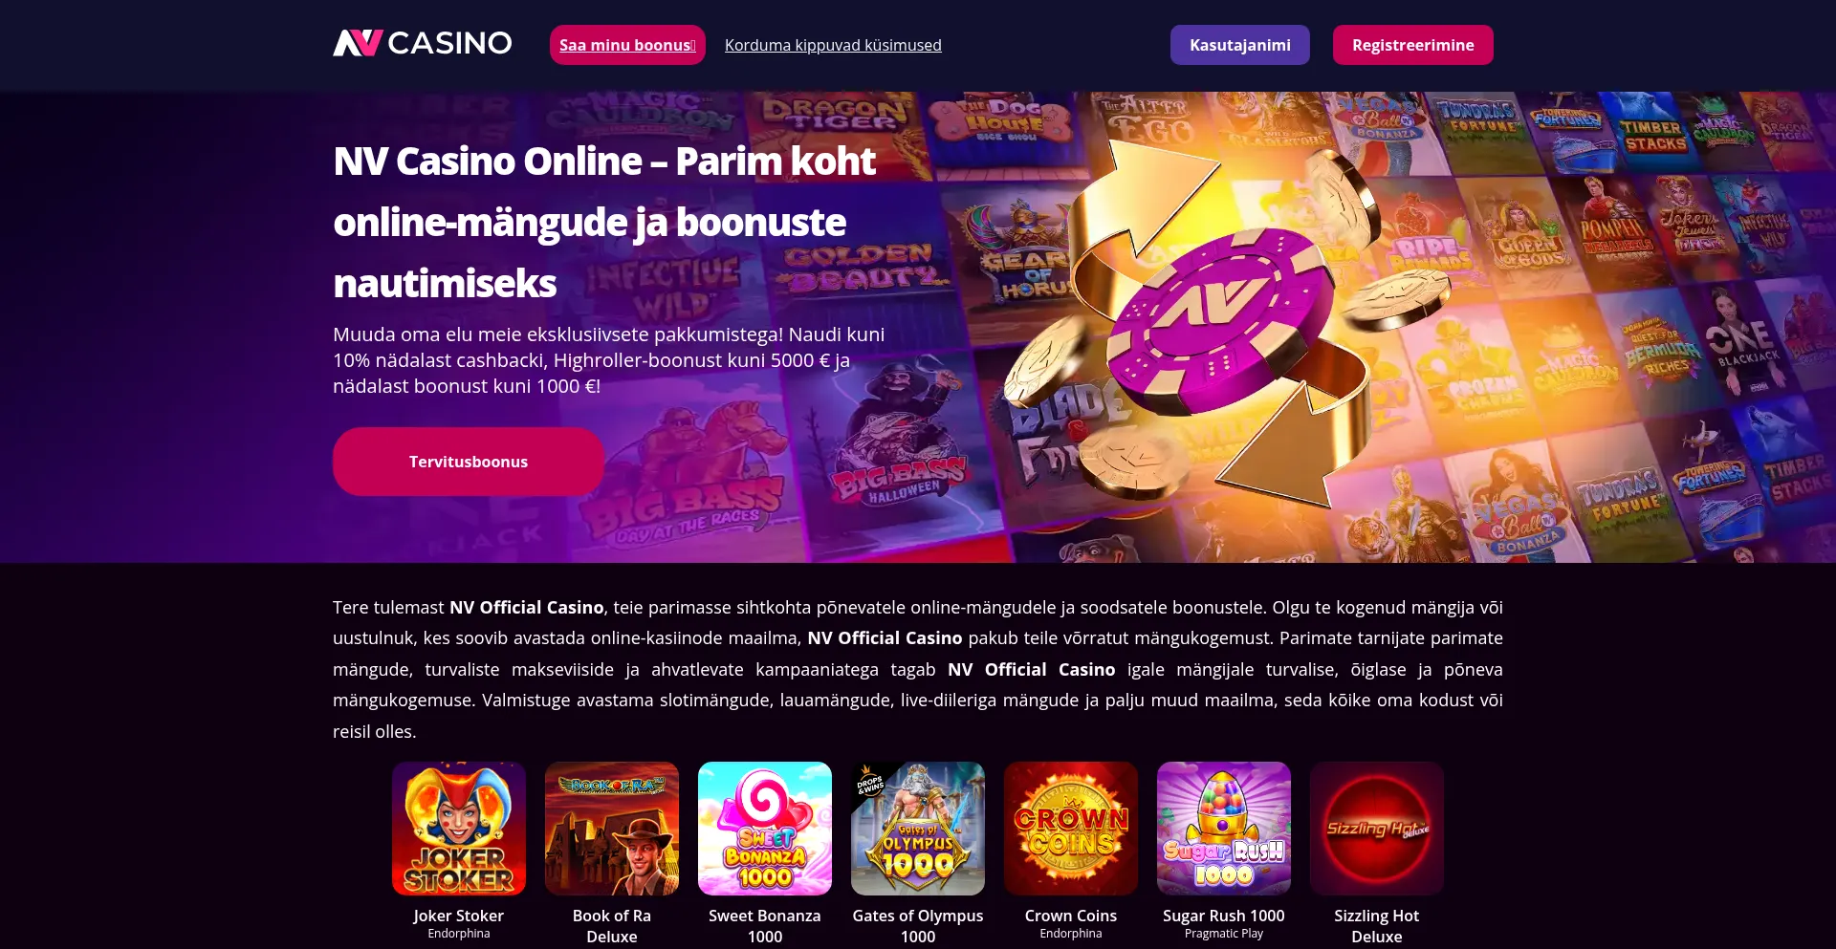Click the Joker Stoker title text
Screen dimensions: 1836x949
click(459, 916)
